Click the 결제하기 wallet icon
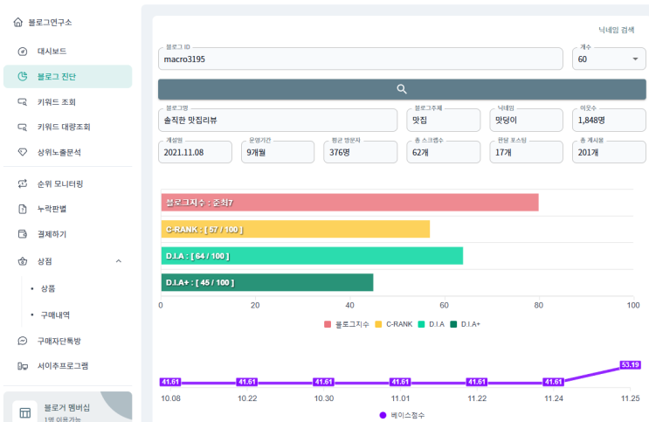The width and height of the screenshot is (649, 422). pyautogui.click(x=23, y=234)
